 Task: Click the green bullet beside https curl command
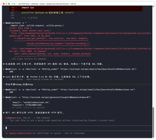pos(4,69)
